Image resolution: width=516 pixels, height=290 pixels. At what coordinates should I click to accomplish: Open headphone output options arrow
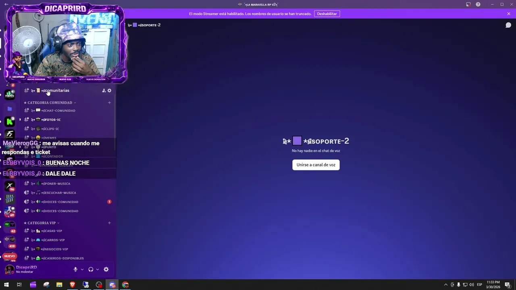coord(98,269)
